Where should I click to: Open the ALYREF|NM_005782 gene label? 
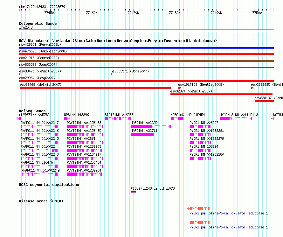coord(34,115)
